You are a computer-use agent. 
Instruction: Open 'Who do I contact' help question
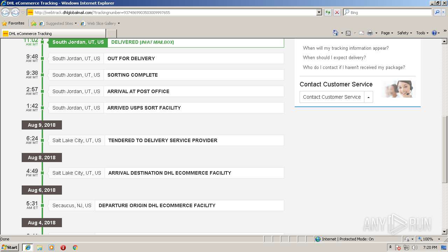(354, 67)
